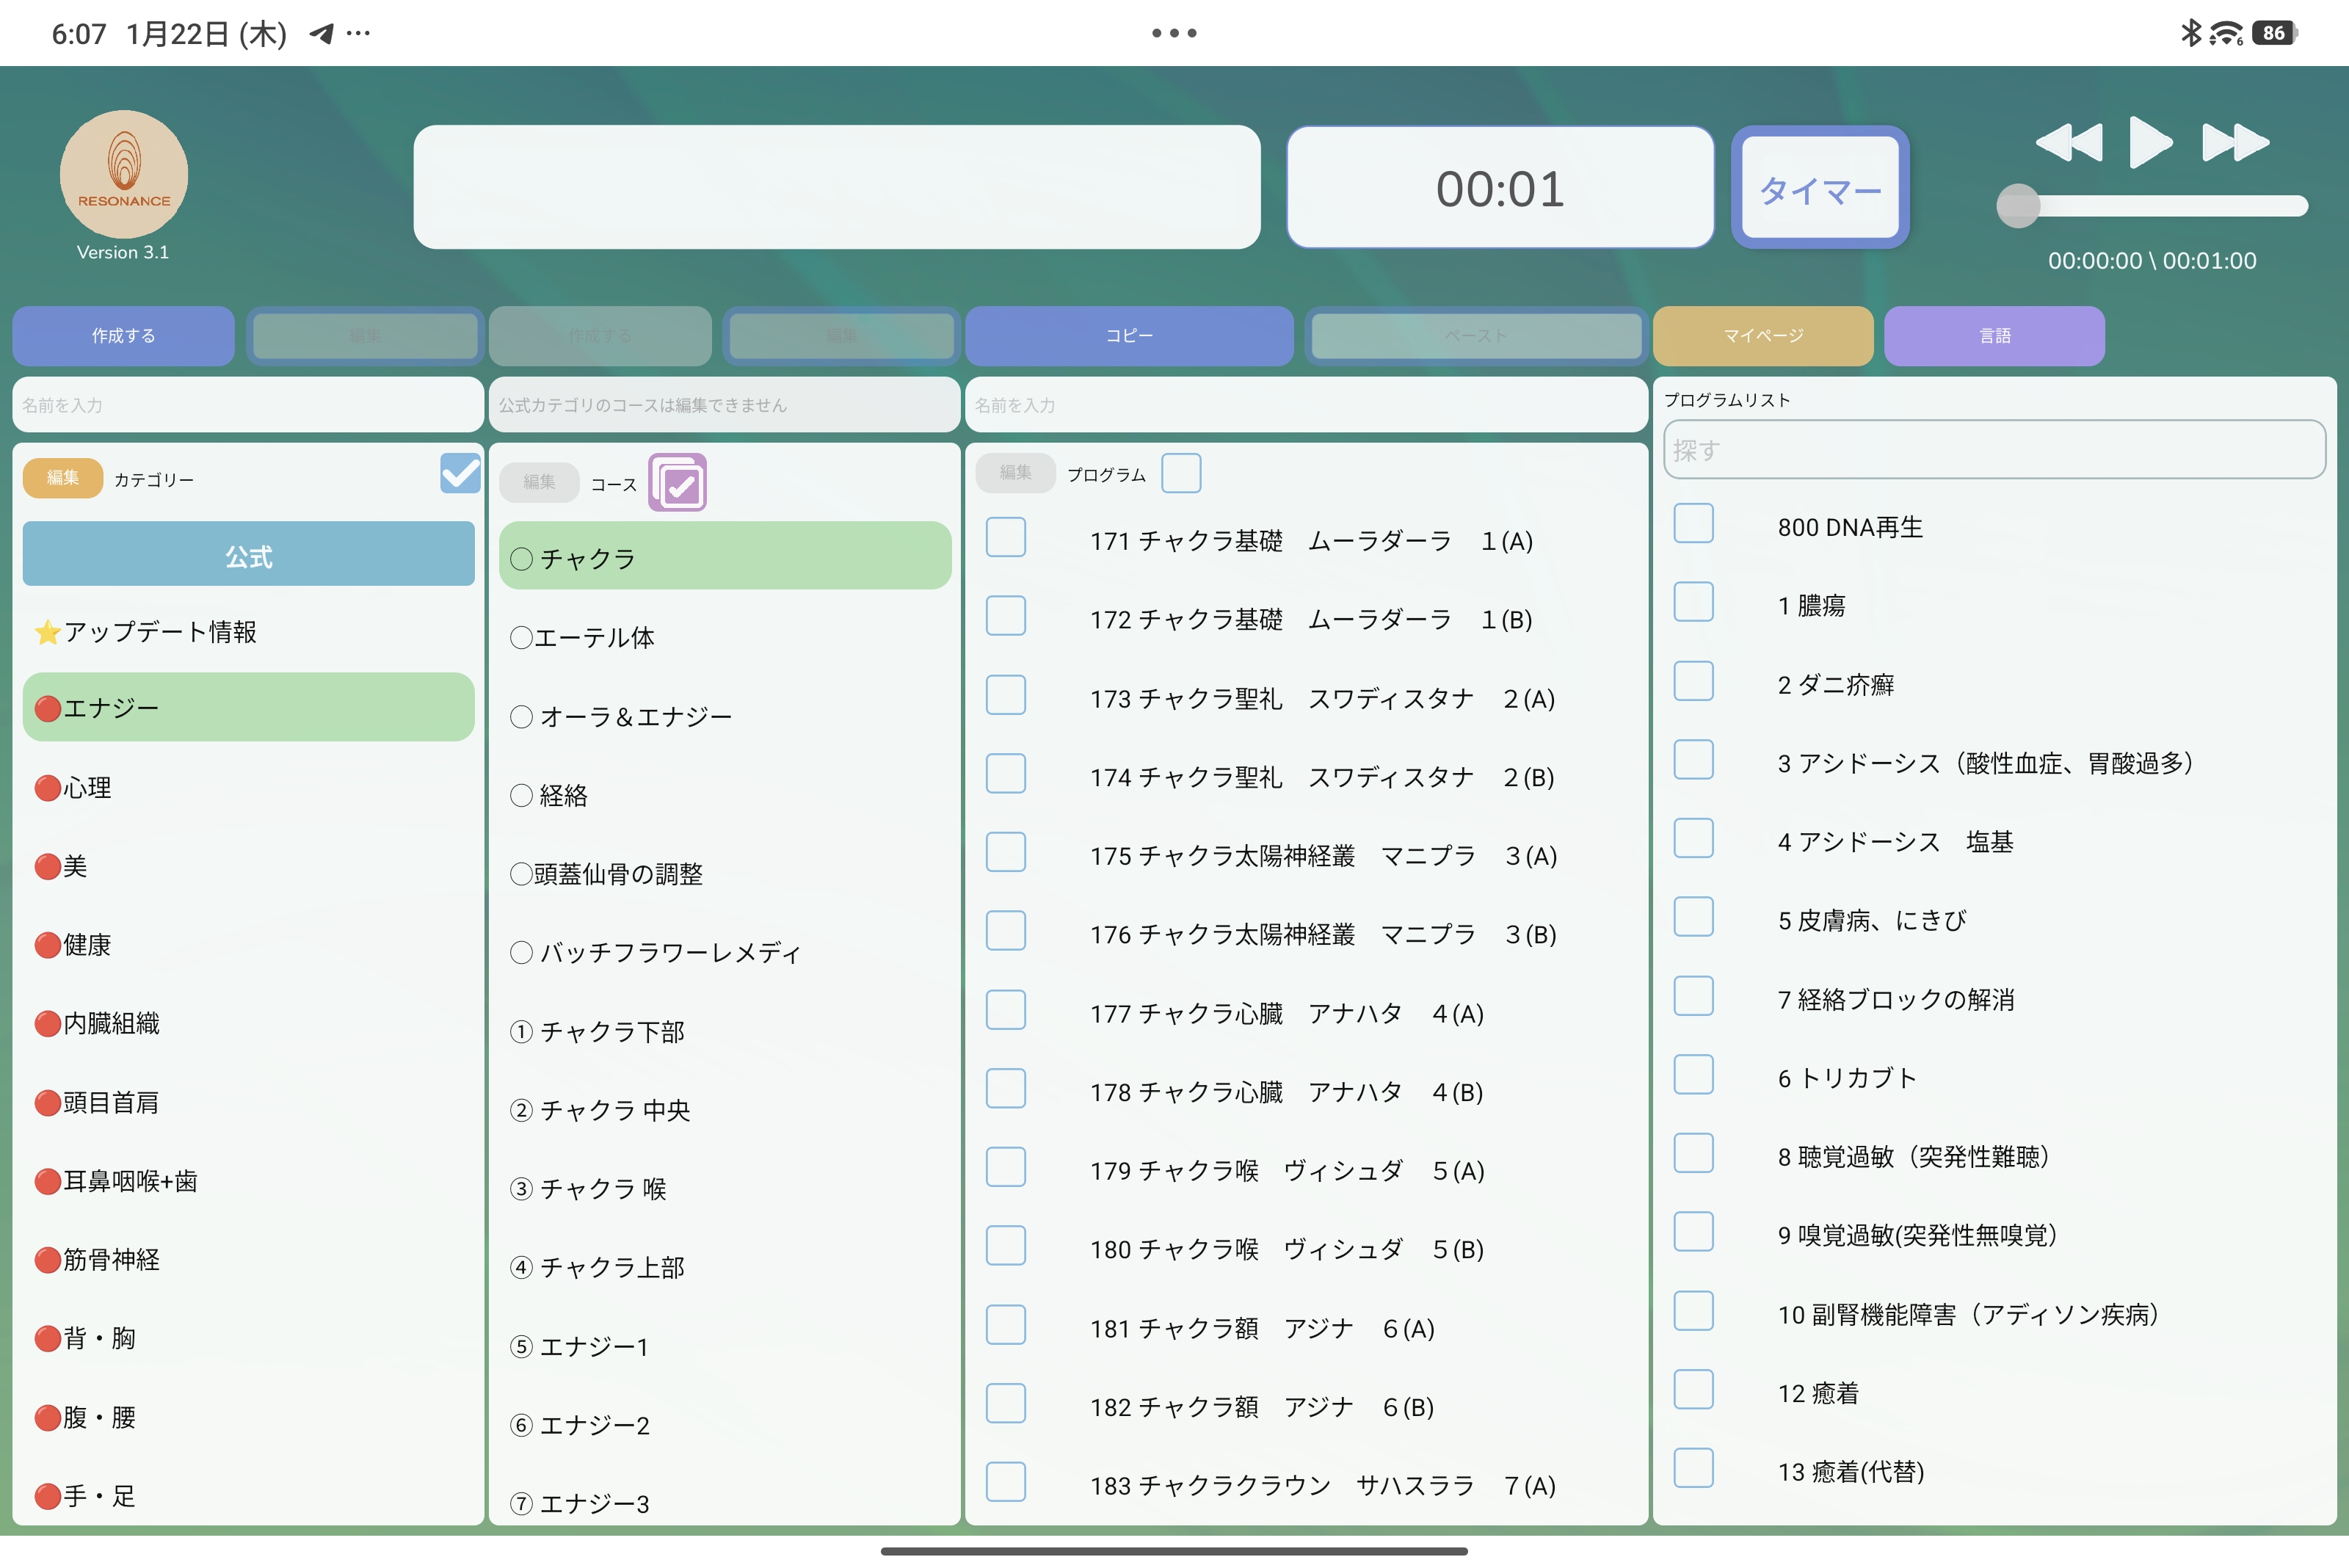Toggle the カテゴリー select-all checkbox
2349x1568 pixels.
tap(460, 473)
